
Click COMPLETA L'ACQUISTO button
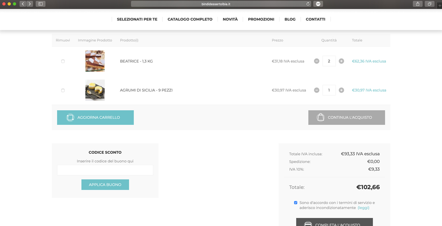click(x=334, y=222)
